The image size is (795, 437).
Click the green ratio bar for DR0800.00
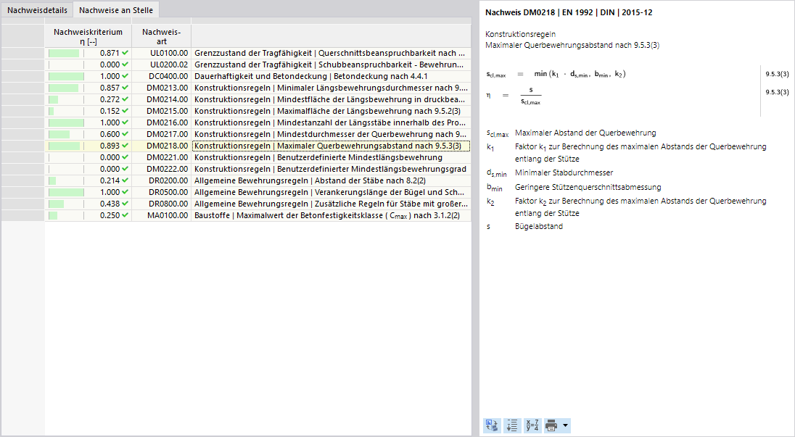(x=57, y=204)
